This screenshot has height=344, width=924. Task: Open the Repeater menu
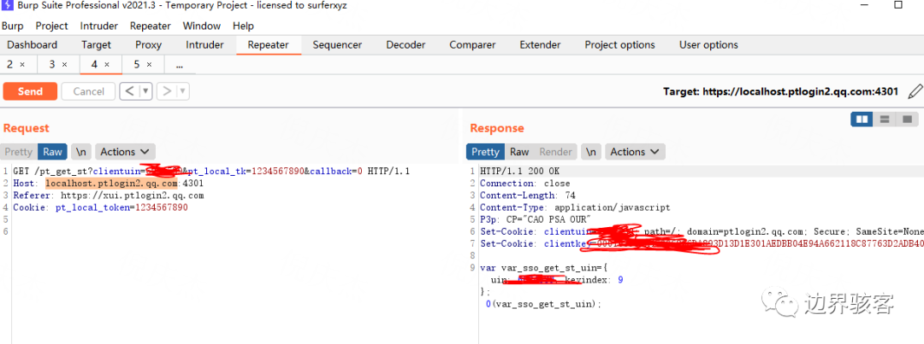click(151, 26)
